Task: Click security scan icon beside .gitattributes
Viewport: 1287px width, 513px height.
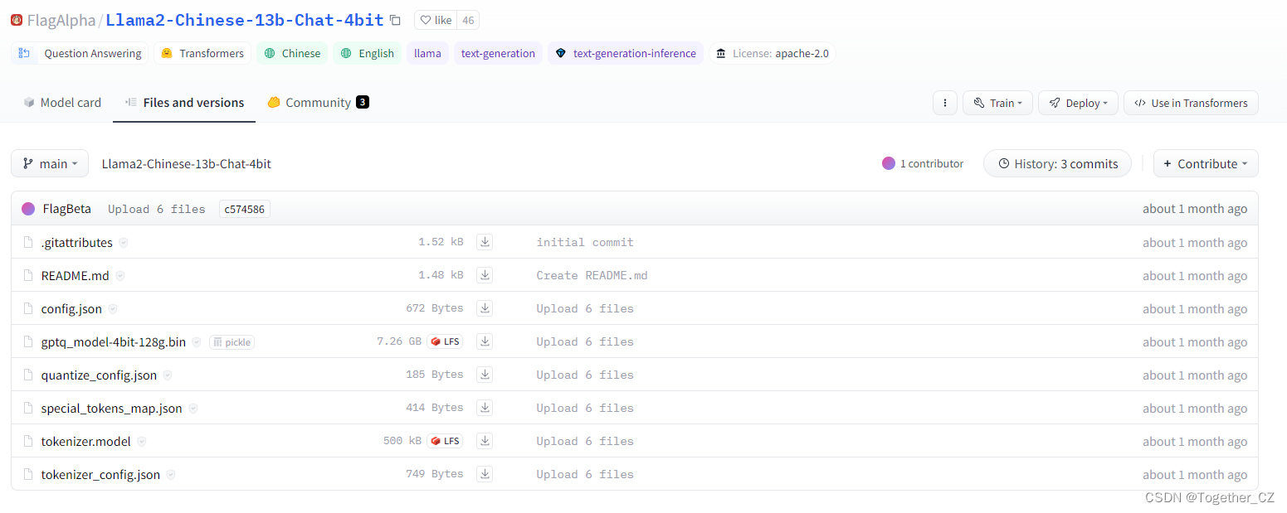Action: 124,243
